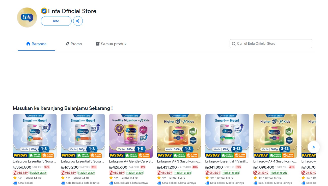Screen dimensions: 328x186
Task: Click the Enfa store logo avatar
Action: click(x=27, y=17)
